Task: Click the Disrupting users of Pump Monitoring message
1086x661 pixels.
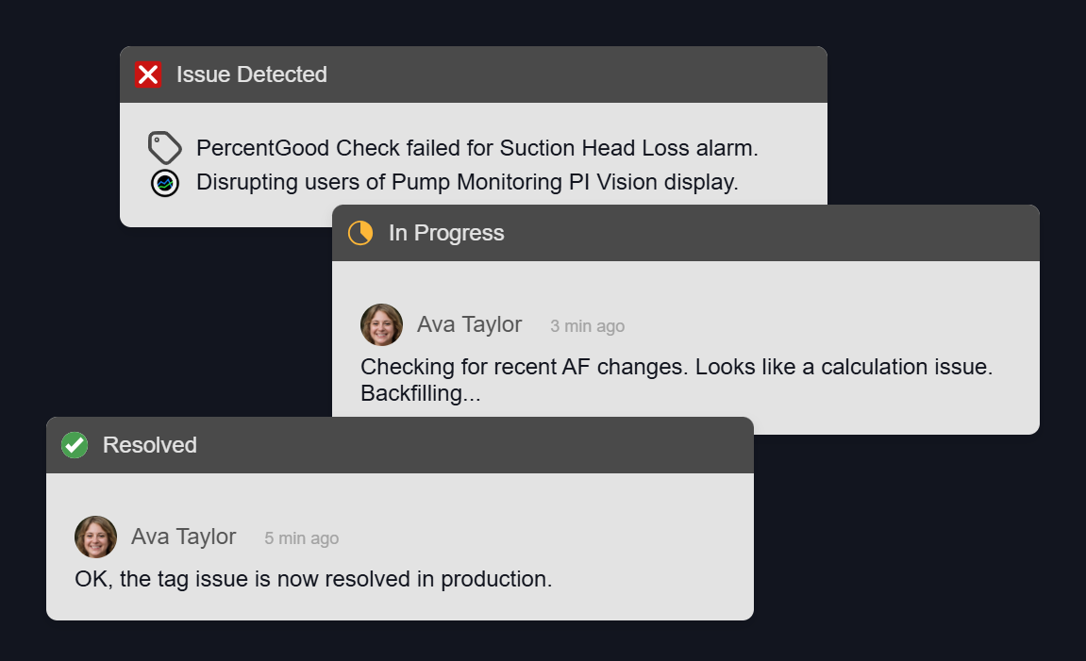Action: click(467, 182)
